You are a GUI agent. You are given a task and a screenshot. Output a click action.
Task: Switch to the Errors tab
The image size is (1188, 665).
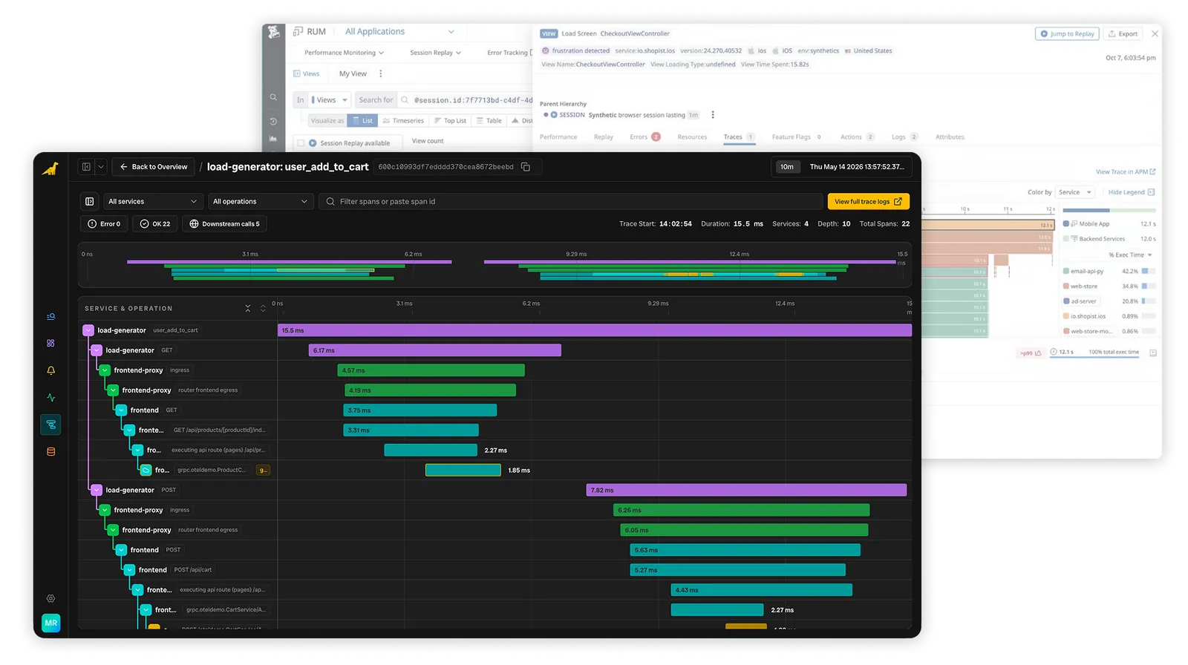[x=644, y=137]
